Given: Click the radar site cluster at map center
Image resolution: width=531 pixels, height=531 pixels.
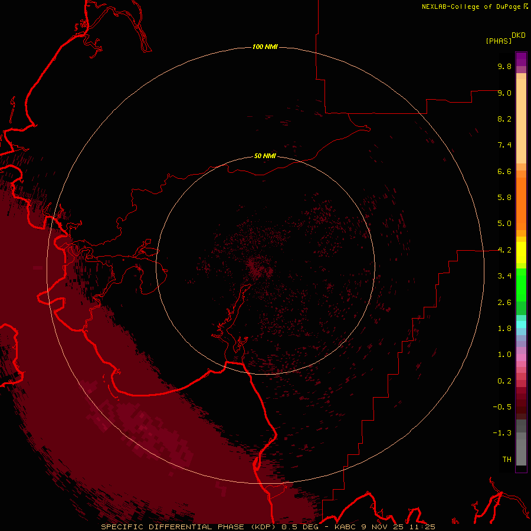Looking at the screenshot, I should [260, 267].
